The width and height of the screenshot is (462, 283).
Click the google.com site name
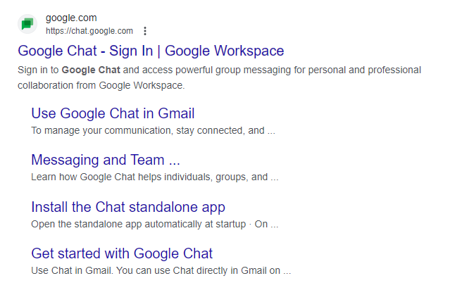(x=71, y=18)
